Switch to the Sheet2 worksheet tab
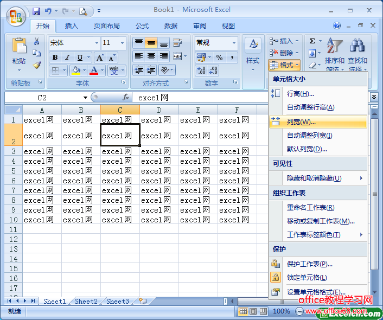383x320 pixels. [x=86, y=302]
